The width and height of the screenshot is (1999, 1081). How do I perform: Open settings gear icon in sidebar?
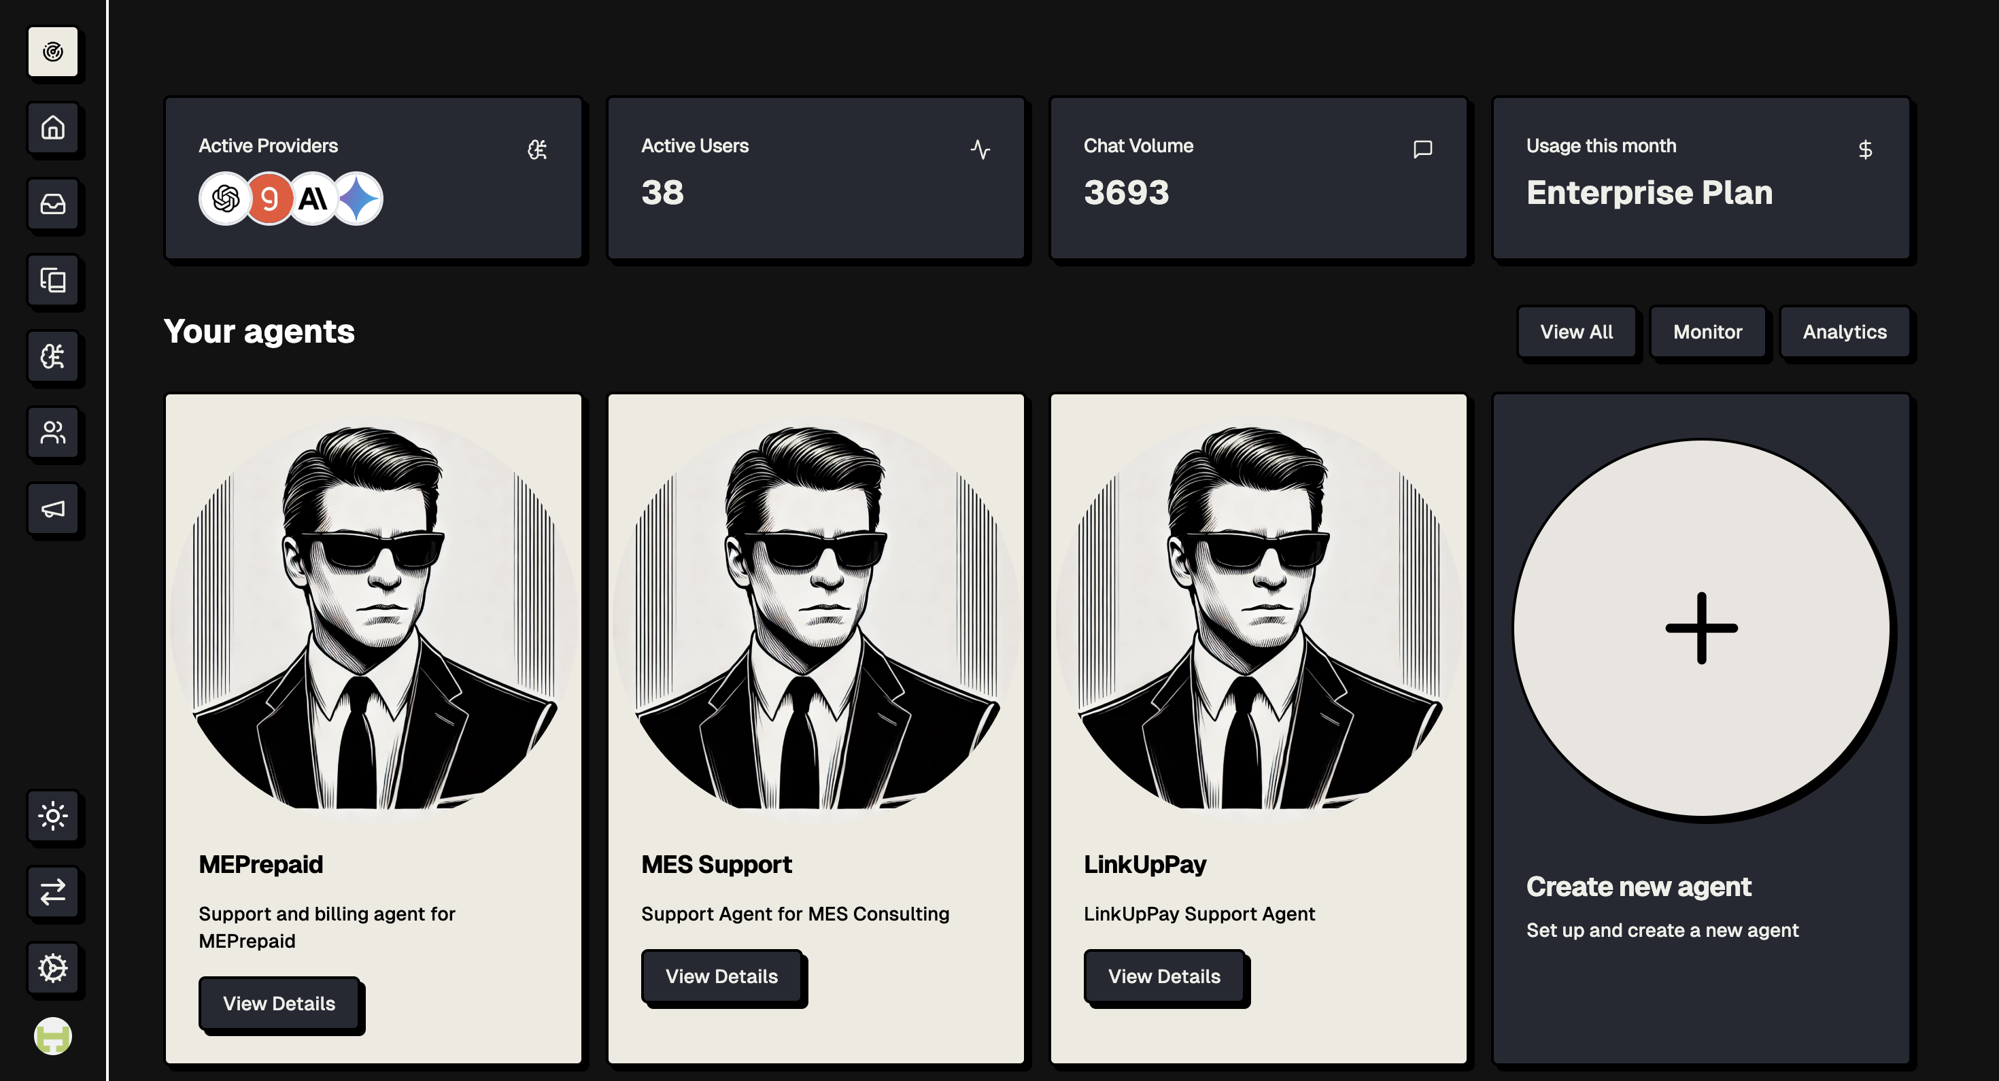coord(53,967)
